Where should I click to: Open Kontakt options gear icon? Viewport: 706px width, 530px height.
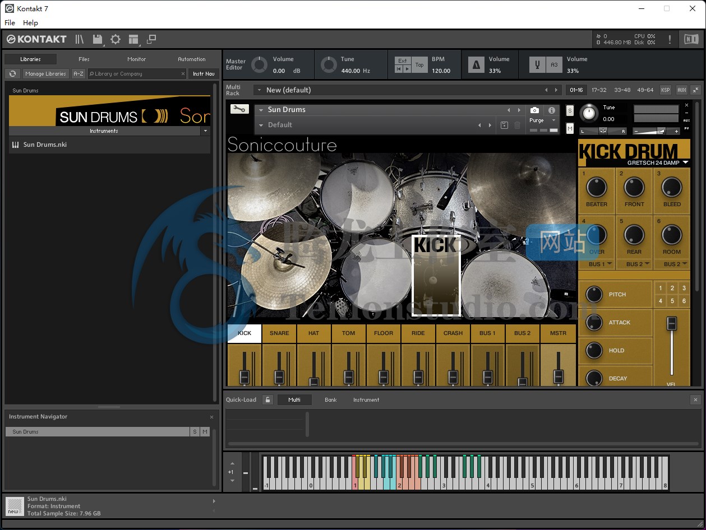pyautogui.click(x=116, y=39)
